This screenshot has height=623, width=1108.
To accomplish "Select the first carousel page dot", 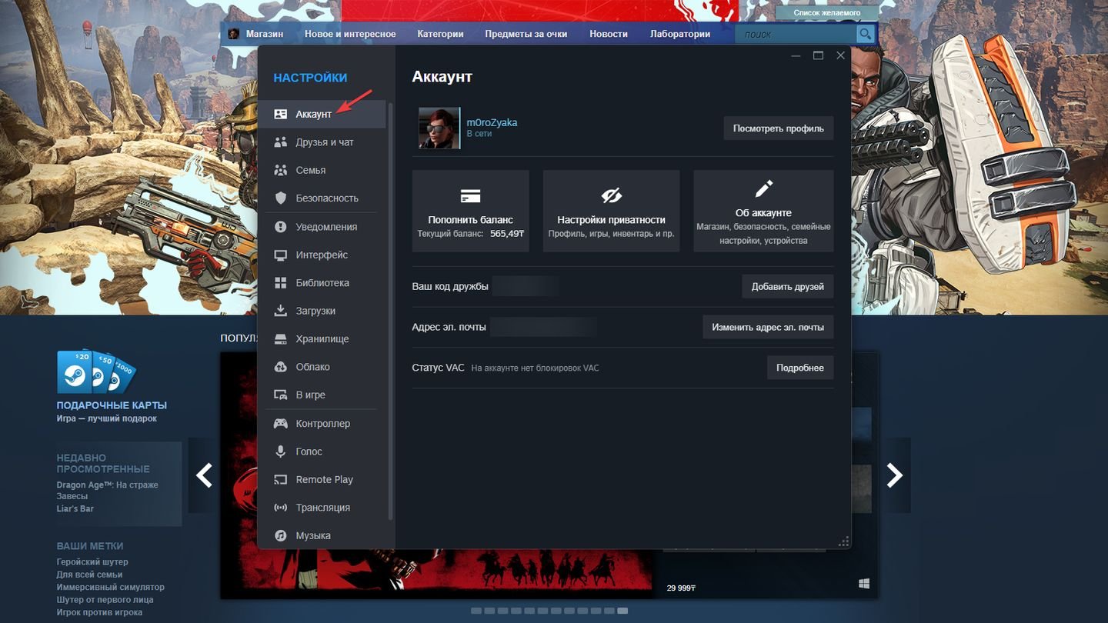I will pos(476,611).
